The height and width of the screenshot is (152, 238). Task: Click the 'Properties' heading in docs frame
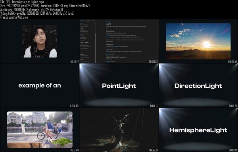(x=109, y=45)
